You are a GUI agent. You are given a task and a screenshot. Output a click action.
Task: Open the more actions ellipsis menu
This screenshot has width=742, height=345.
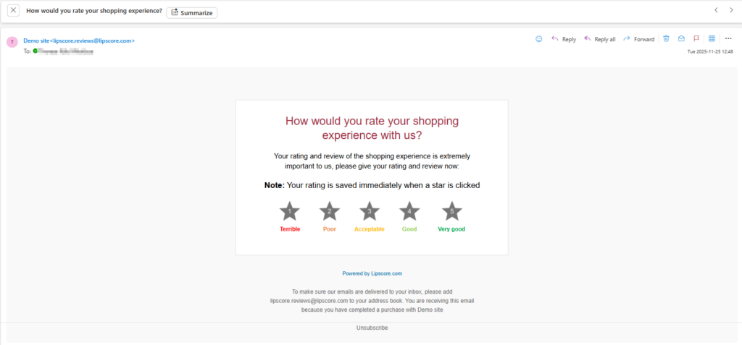[728, 39]
